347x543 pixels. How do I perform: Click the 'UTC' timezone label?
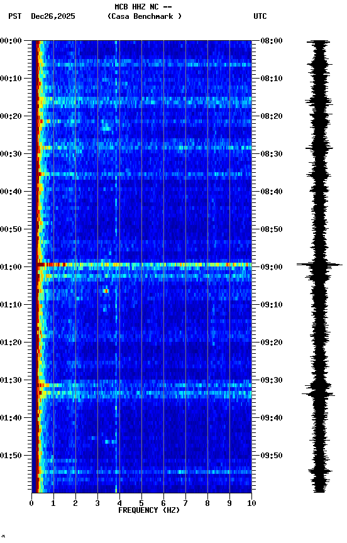click(260, 16)
